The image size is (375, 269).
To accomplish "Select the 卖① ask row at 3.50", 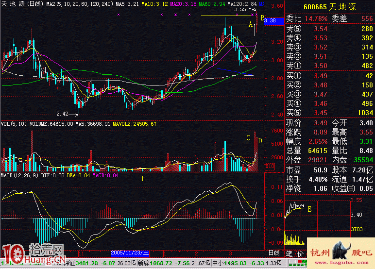I will pyautogui.click(x=329, y=66).
